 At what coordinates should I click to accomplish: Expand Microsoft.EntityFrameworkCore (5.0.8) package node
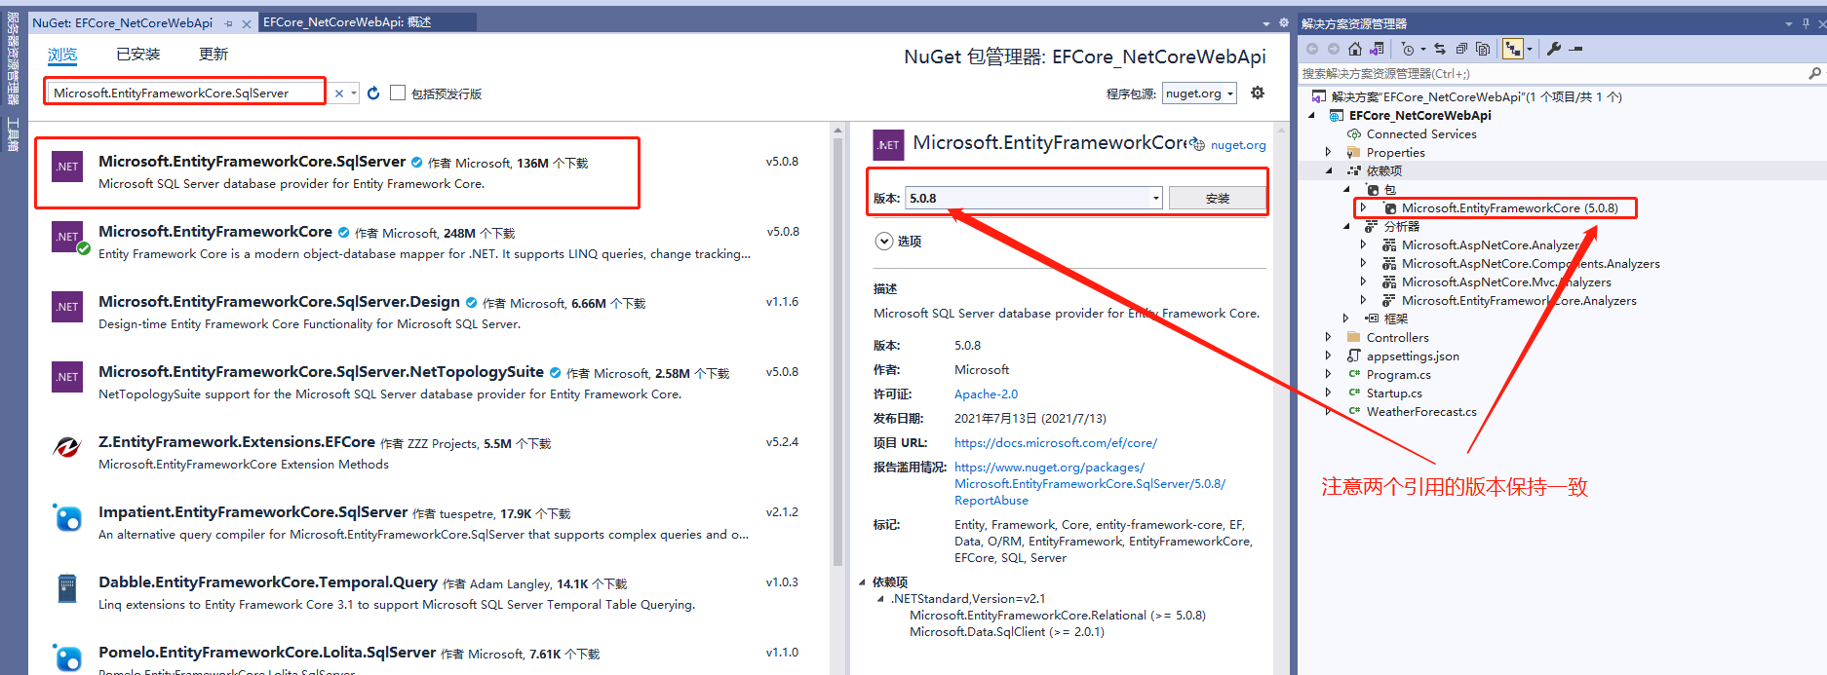pos(1363,207)
